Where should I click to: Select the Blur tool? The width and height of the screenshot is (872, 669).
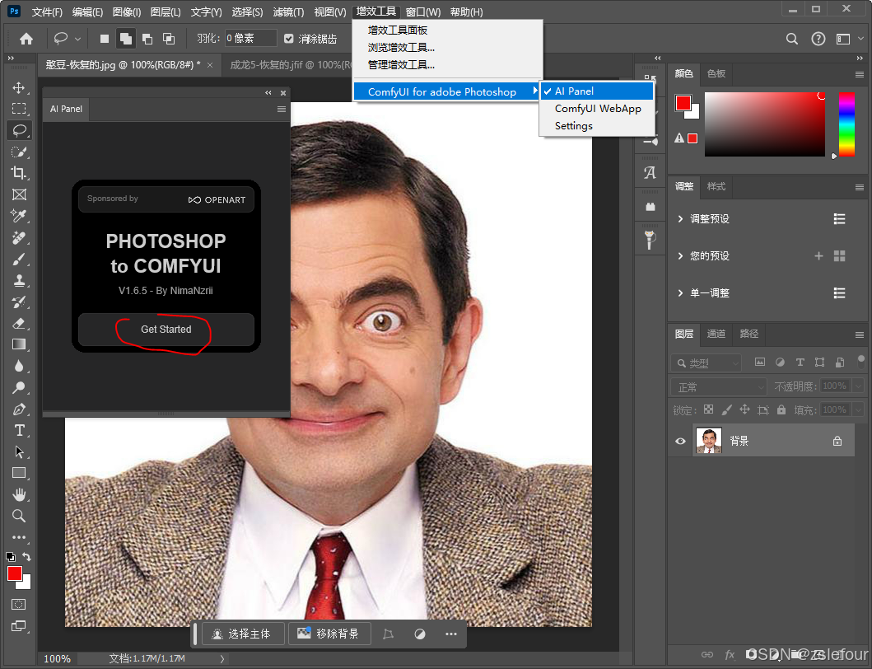19,366
